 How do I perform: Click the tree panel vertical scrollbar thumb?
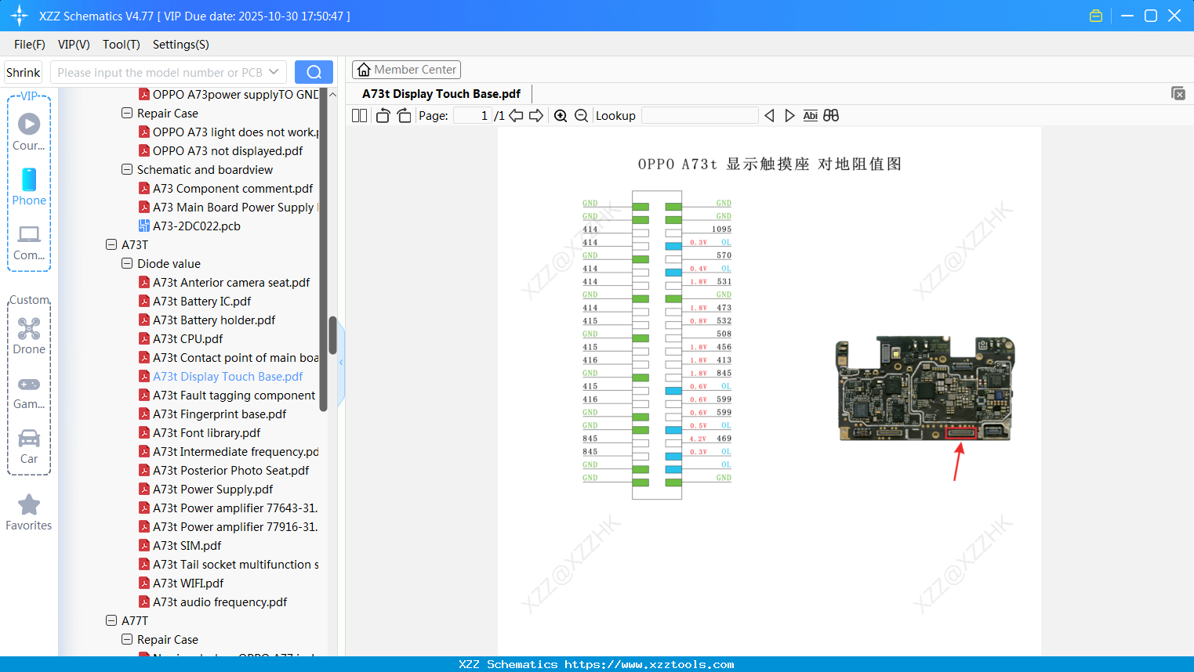[332, 335]
